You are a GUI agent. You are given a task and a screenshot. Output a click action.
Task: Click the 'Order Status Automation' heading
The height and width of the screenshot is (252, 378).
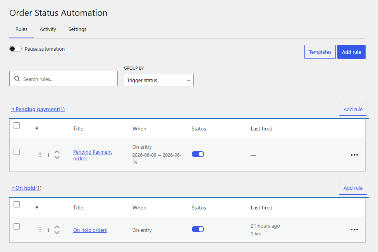point(58,13)
